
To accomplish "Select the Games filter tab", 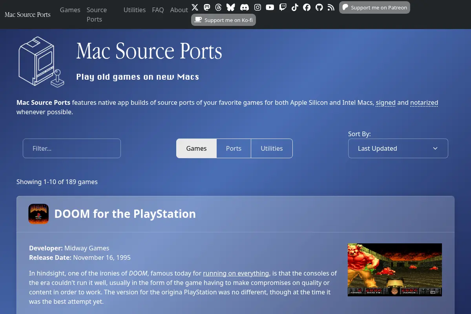I will 196,148.
